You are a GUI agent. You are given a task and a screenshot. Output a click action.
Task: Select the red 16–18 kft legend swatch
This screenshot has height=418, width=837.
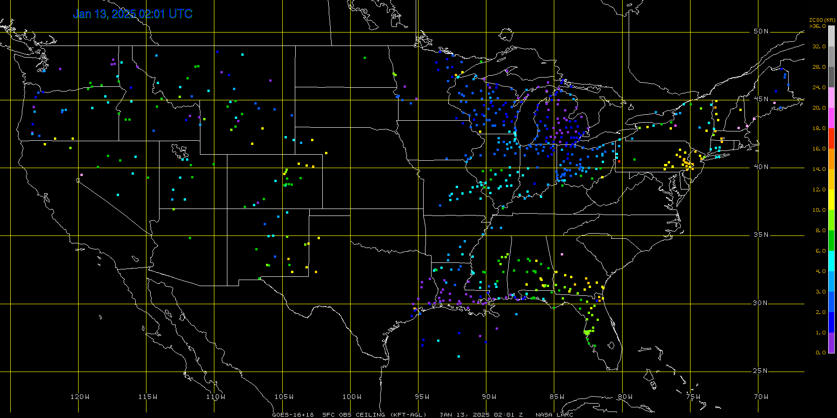coord(831,138)
